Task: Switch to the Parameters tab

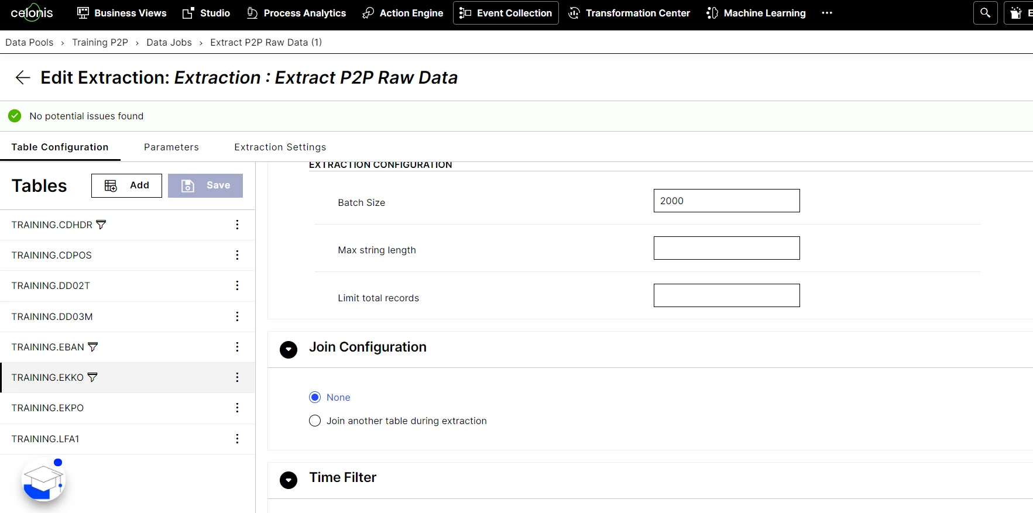Action: [x=171, y=147]
